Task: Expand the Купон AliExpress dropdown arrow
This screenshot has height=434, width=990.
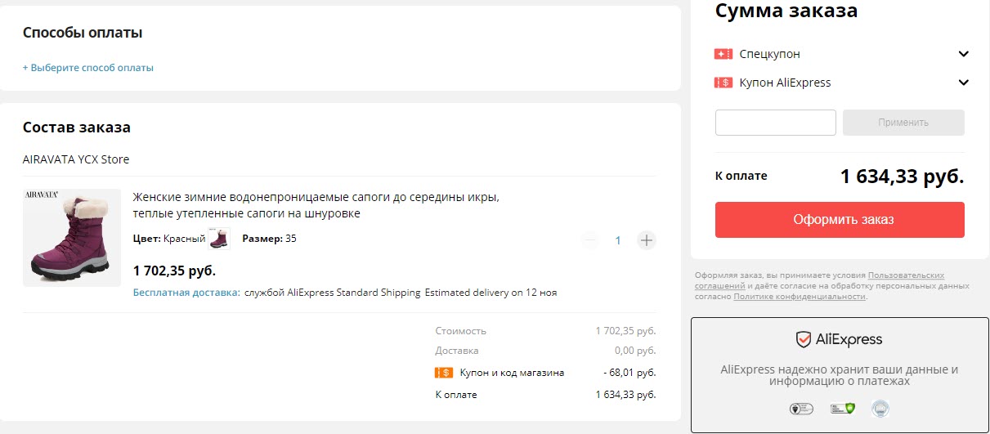Action: pyautogui.click(x=964, y=83)
